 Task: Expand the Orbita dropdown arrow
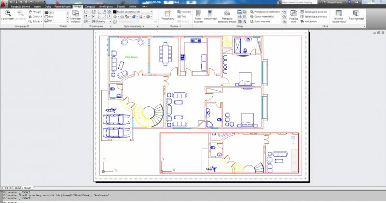42,16
